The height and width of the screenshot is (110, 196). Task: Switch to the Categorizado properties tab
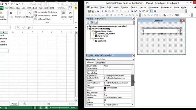[x=101, y=63]
